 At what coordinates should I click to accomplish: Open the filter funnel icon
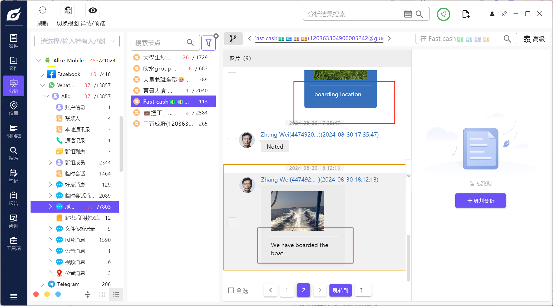[x=208, y=43]
